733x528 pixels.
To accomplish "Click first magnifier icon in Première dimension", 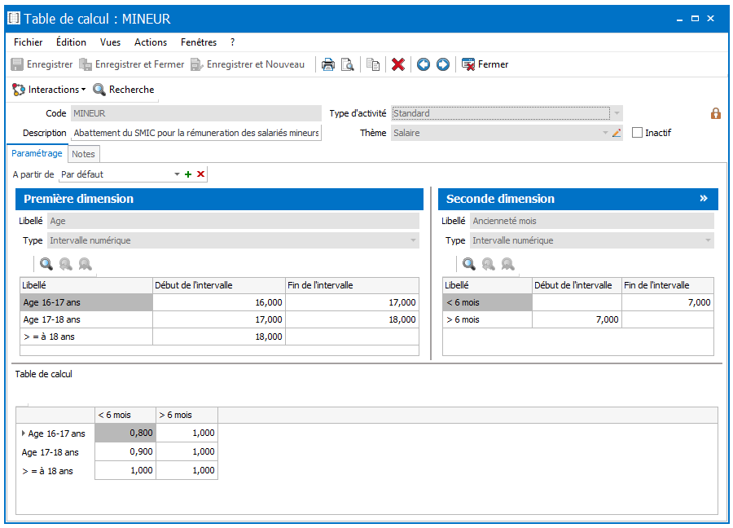I will (46, 264).
